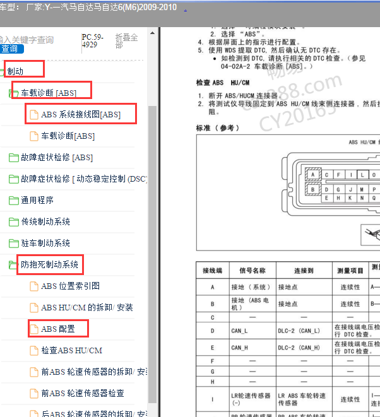Image resolution: width=380 pixels, height=417 pixels.
Task: Open ABS 系统接线图[ABS] document
Action: 81,114
